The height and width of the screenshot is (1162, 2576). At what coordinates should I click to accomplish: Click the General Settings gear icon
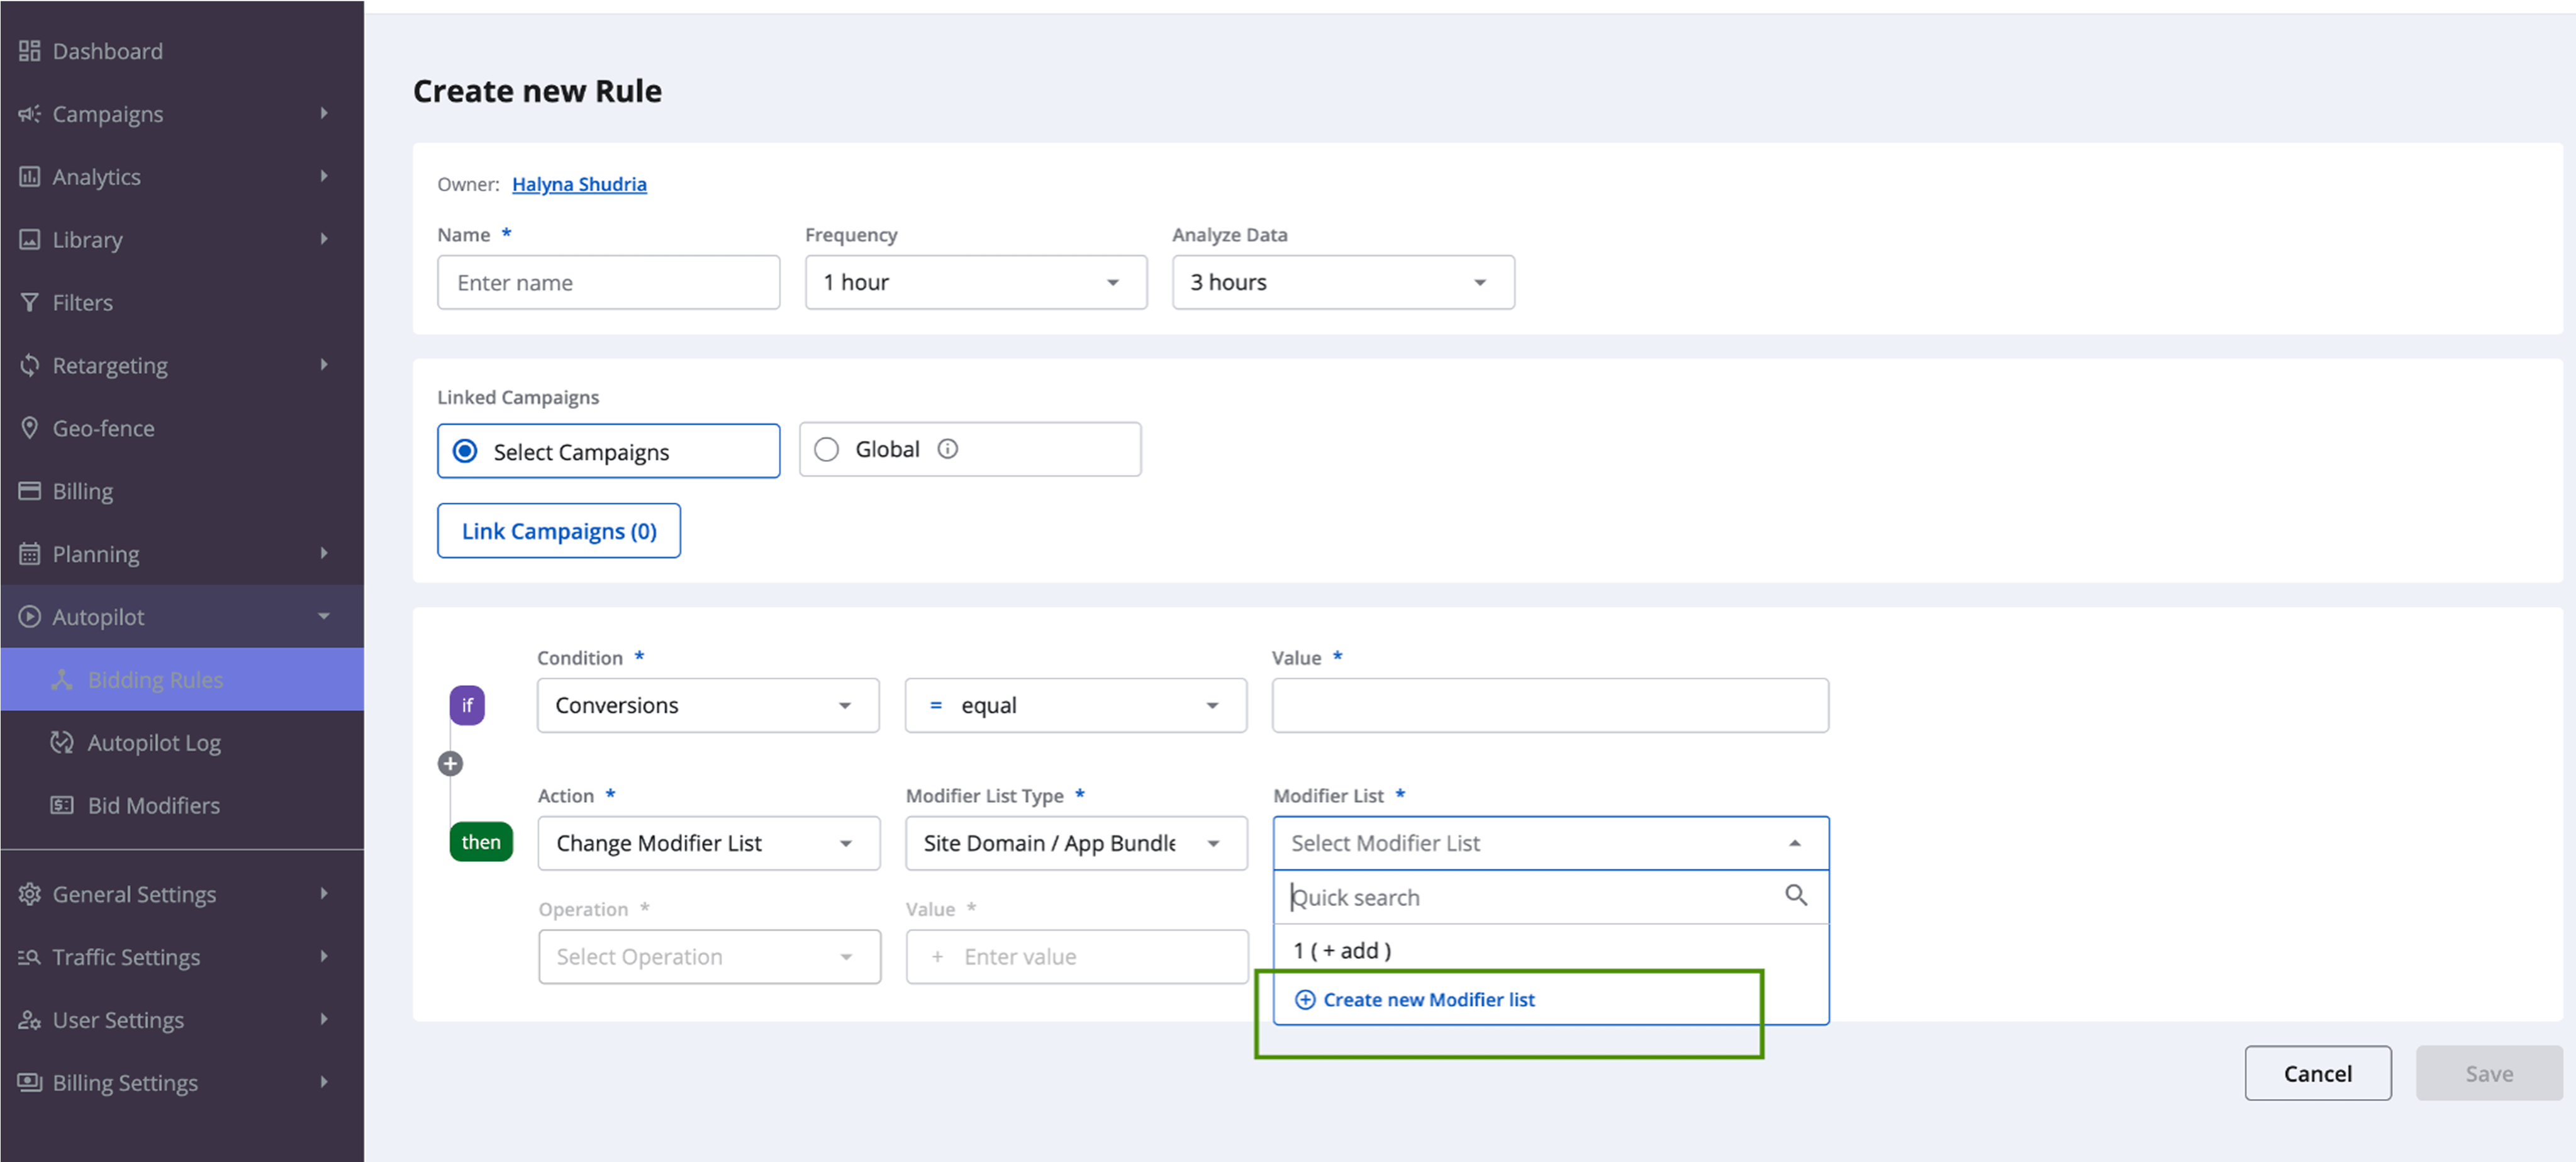pos(29,894)
